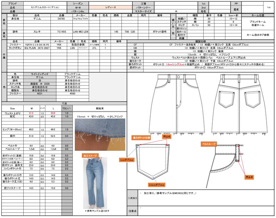276x218 pixels.
Task: Click the 裾始末 header cell
Action: (x=100, y=108)
